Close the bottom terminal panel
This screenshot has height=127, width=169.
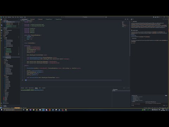tap(129, 88)
